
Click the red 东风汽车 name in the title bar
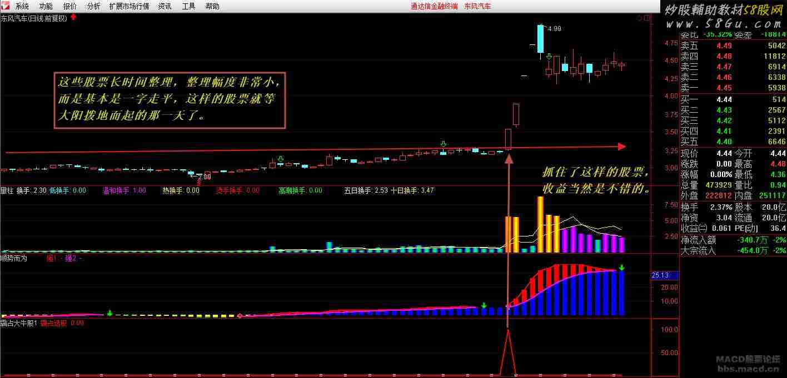(477, 7)
